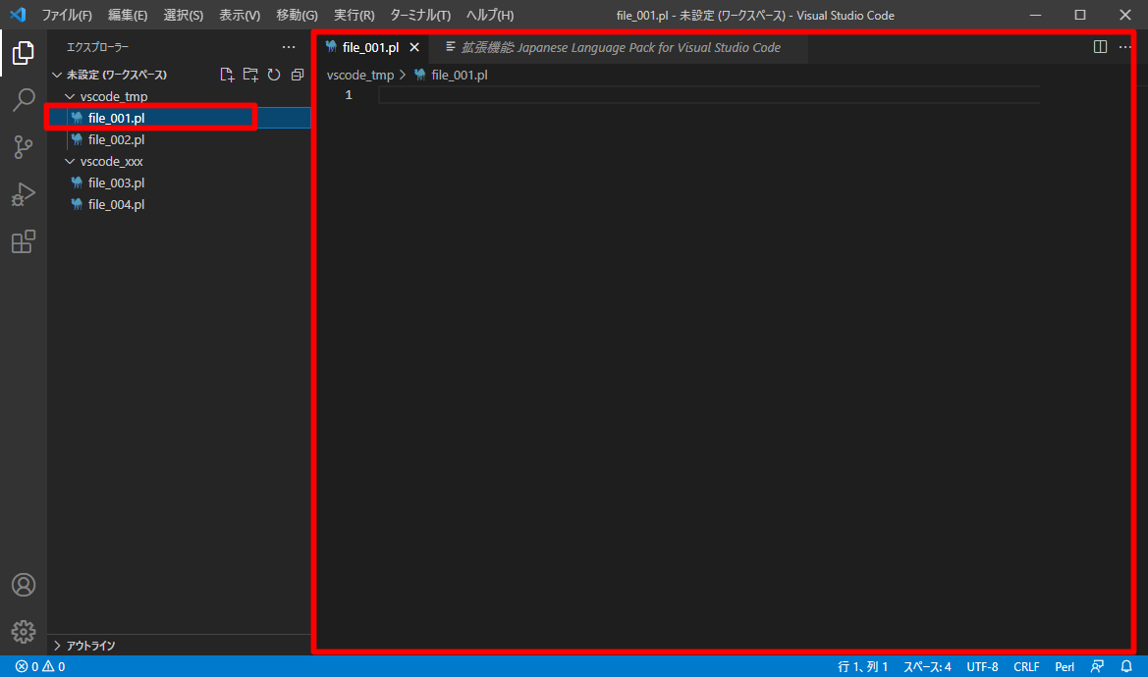
Task: Click line number 1 in the gutter
Action: point(349,95)
